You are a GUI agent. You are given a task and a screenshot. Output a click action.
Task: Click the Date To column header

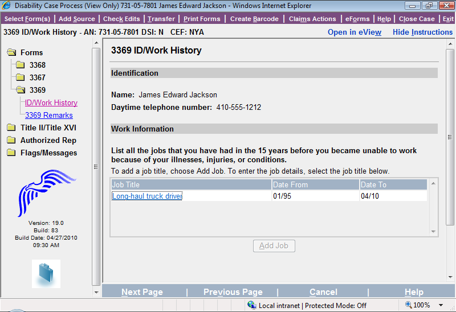tap(393, 184)
